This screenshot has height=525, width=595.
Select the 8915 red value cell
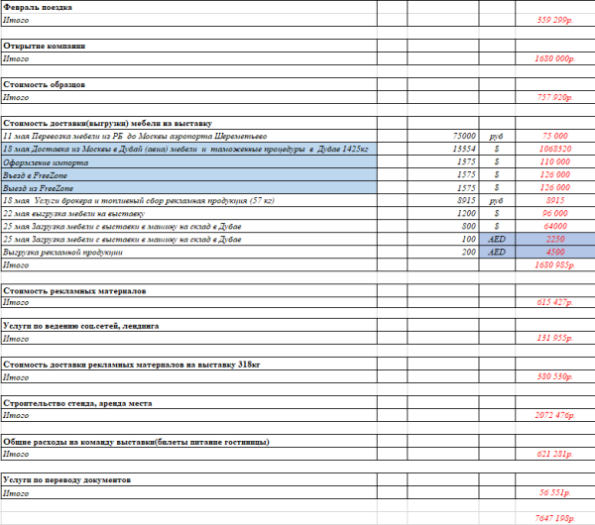click(554, 200)
